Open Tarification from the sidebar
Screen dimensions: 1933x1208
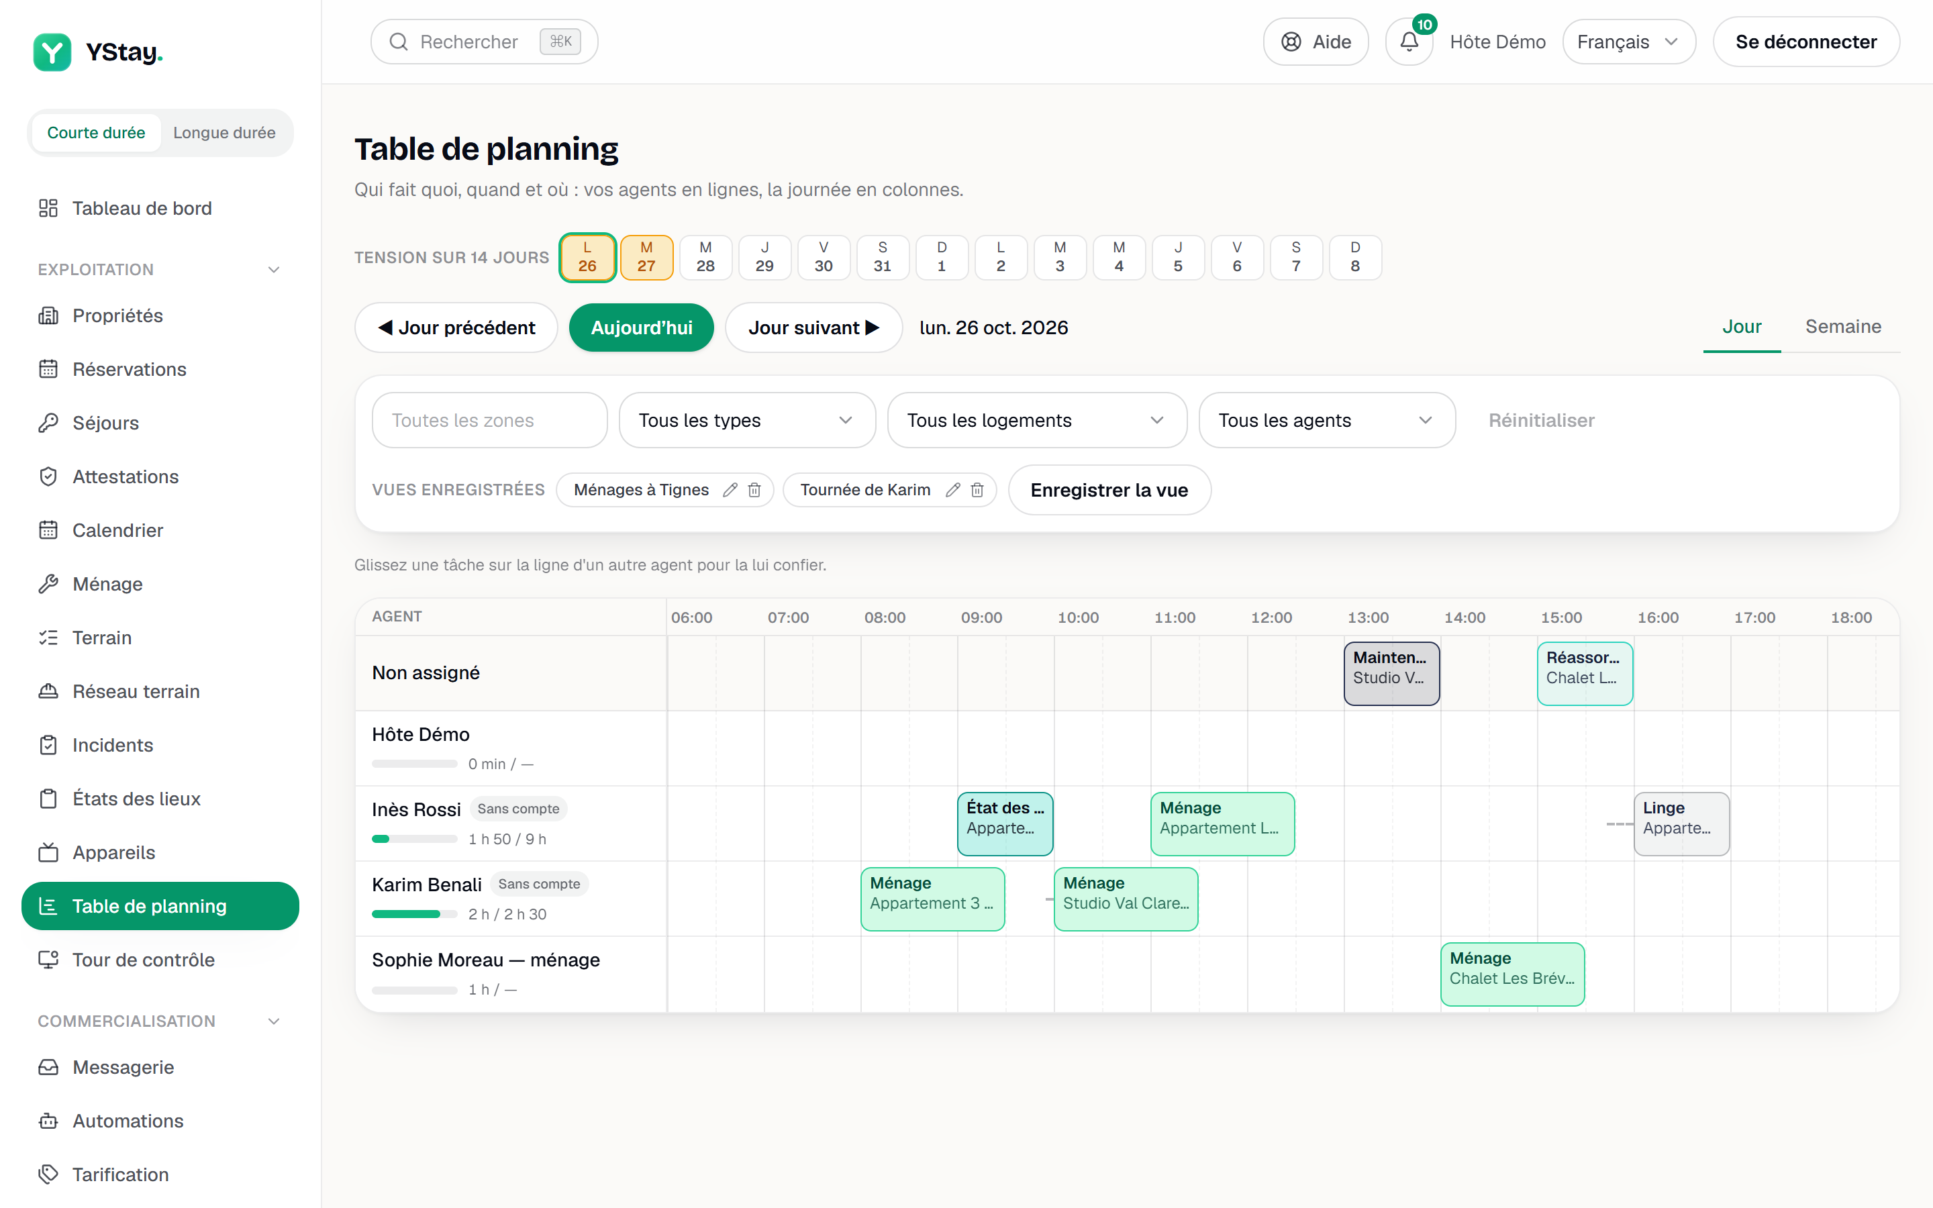(160, 1174)
